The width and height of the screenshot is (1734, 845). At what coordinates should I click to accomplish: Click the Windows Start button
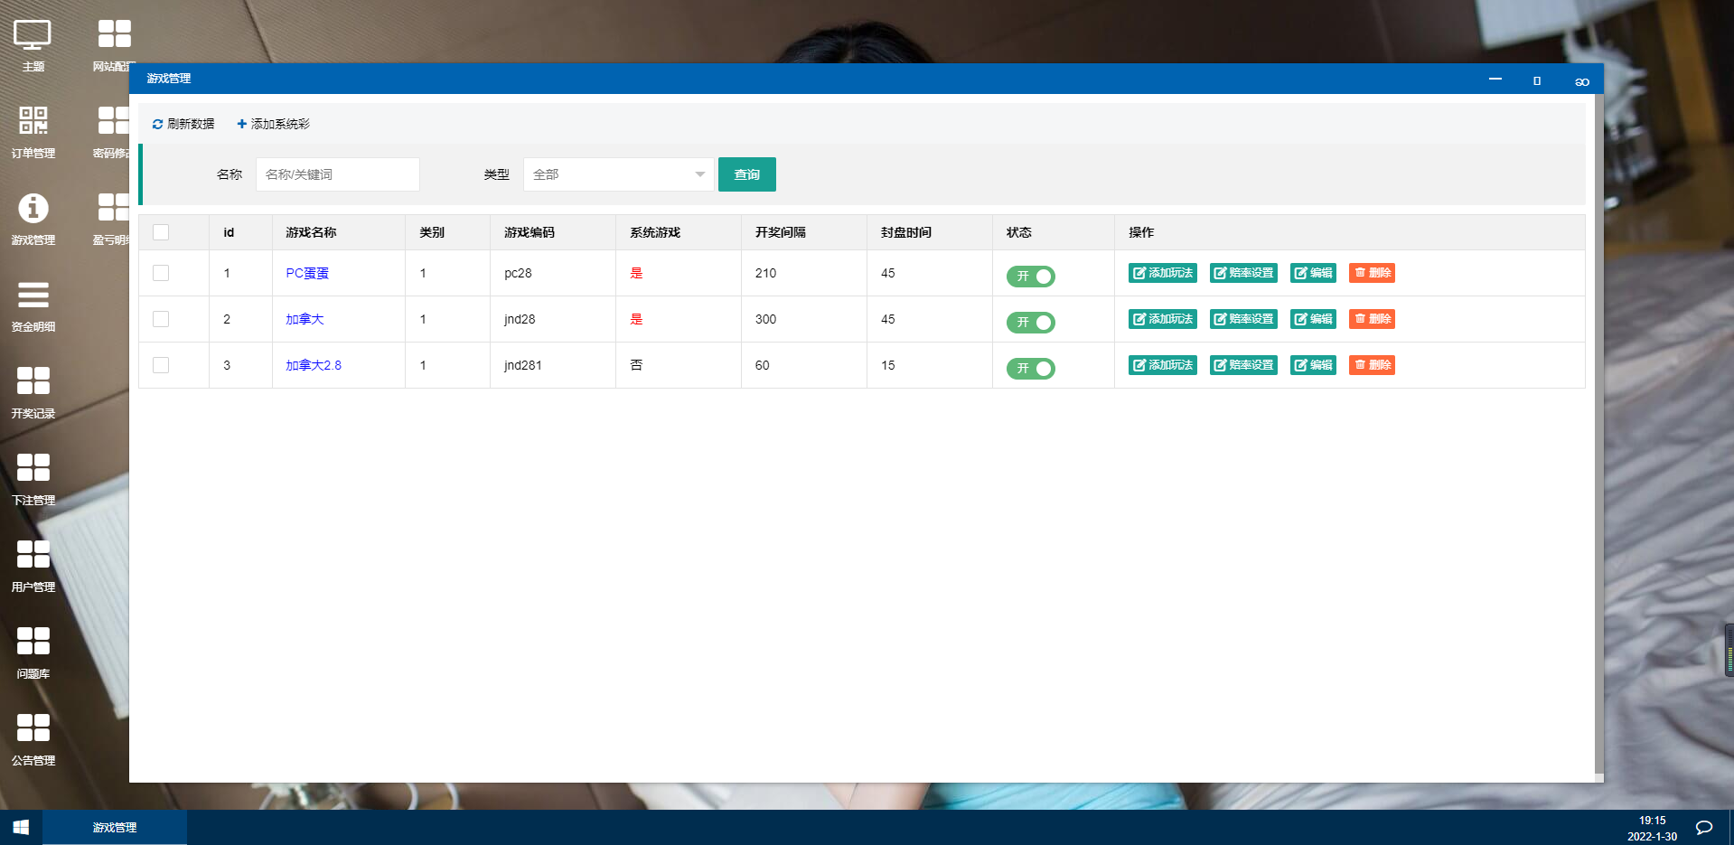click(21, 827)
